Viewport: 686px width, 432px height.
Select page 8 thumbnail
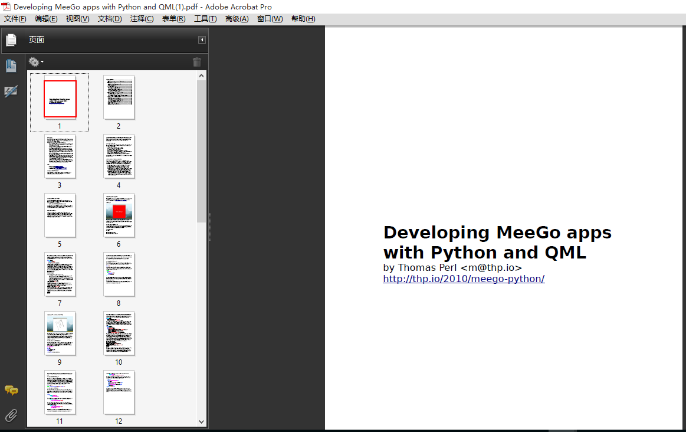pyautogui.click(x=119, y=274)
